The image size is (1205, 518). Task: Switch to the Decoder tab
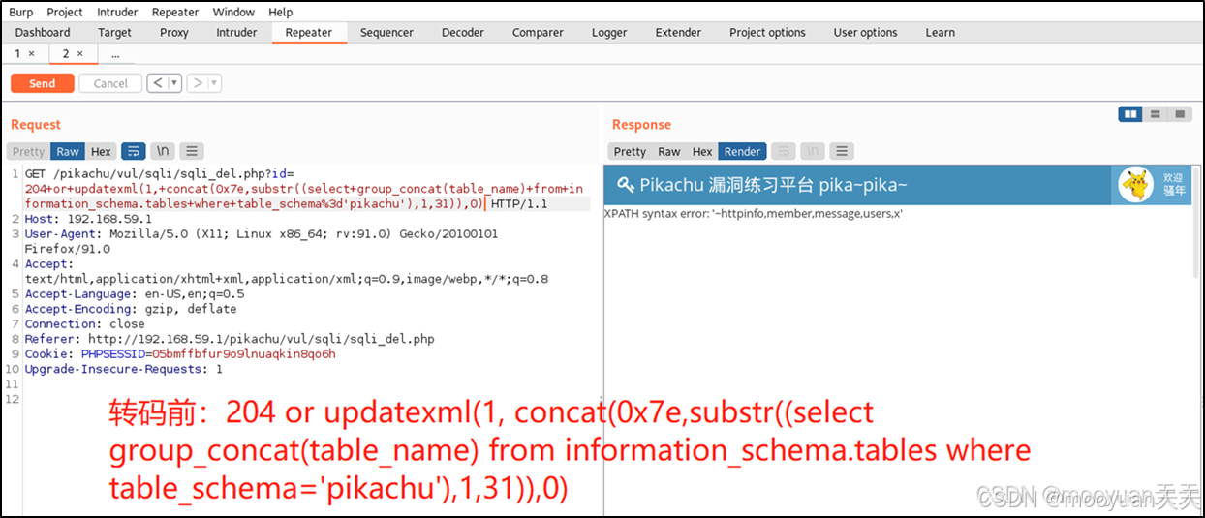click(x=463, y=32)
